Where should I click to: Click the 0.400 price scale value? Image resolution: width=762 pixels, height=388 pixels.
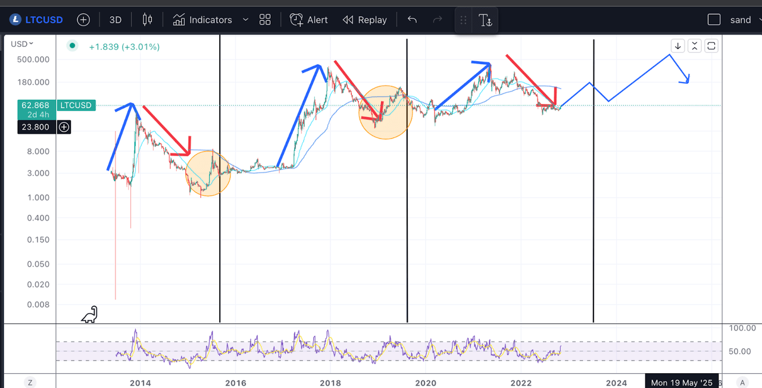click(x=37, y=217)
